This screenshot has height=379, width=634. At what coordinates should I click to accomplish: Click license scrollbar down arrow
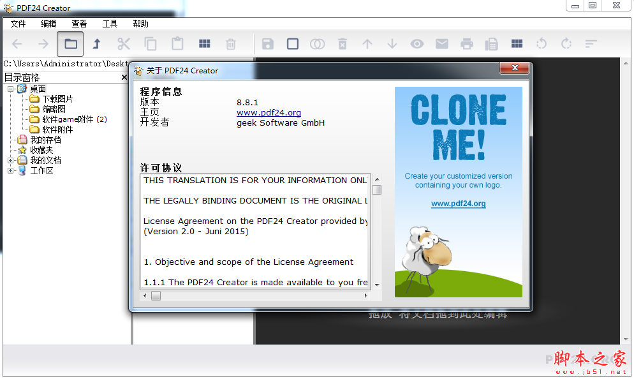click(x=377, y=285)
